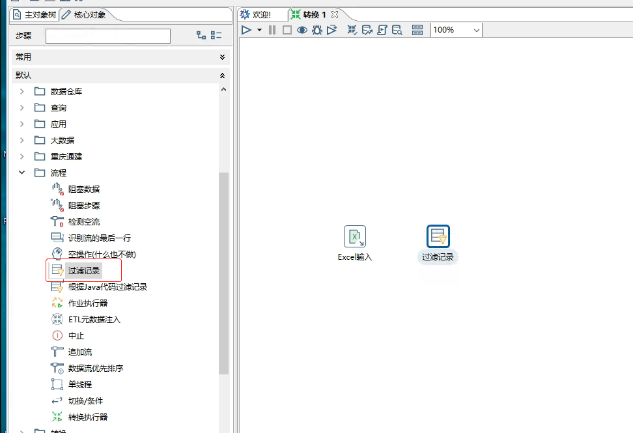
Task: Click the debug bug icon
Action: 317,30
